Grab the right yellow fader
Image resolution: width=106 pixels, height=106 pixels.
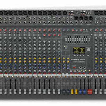(76, 91)
